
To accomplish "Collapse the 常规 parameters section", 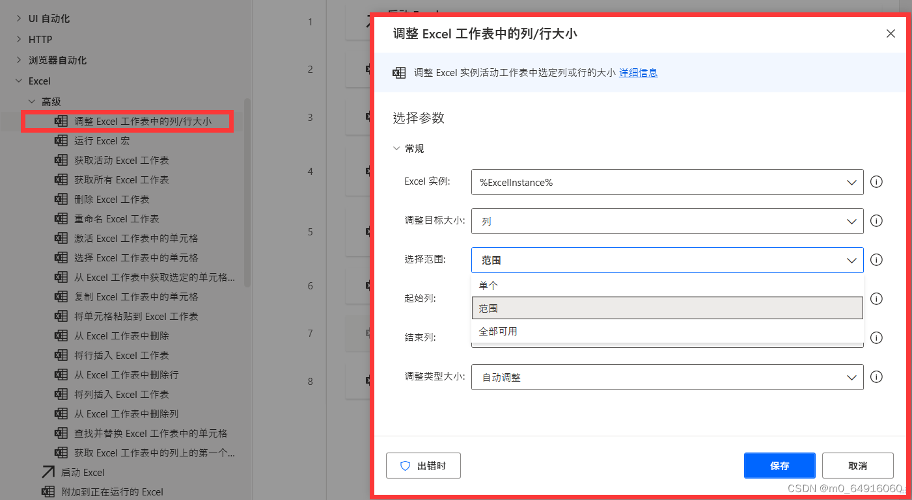I will [397, 148].
